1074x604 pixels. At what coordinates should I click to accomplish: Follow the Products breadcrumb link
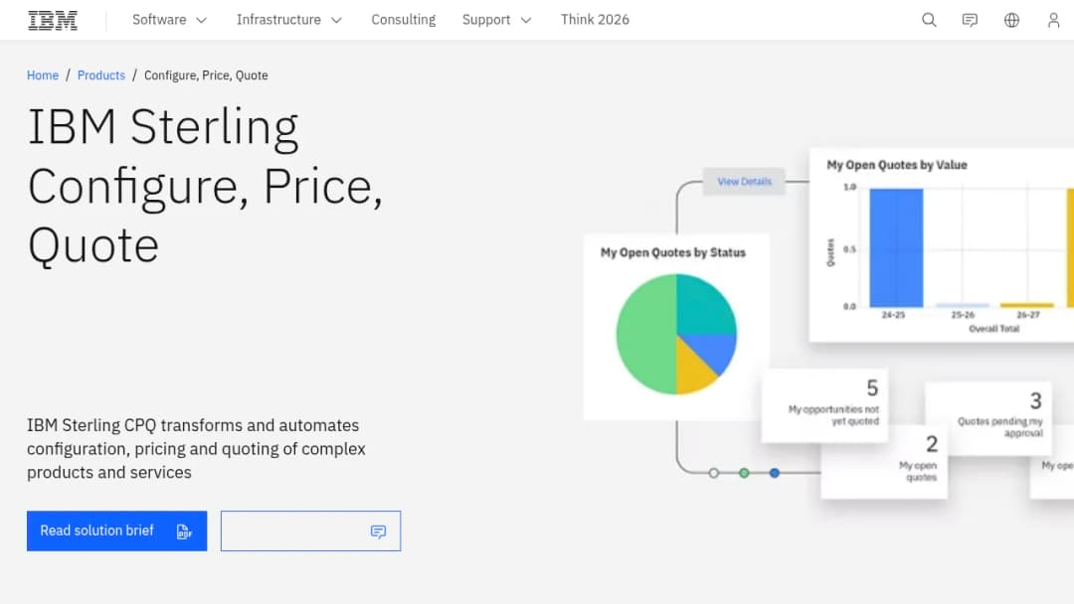pos(101,75)
